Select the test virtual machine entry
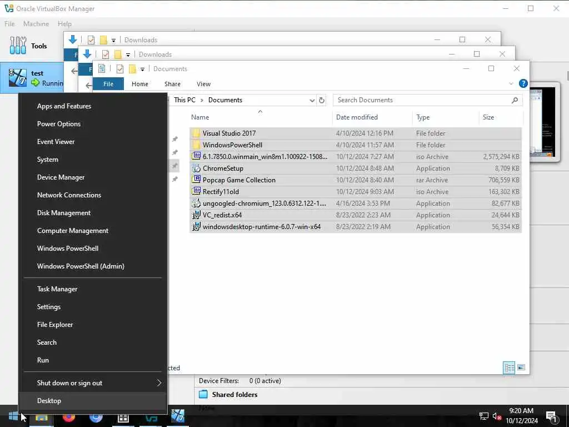Image resolution: width=569 pixels, height=427 pixels. pos(32,78)
